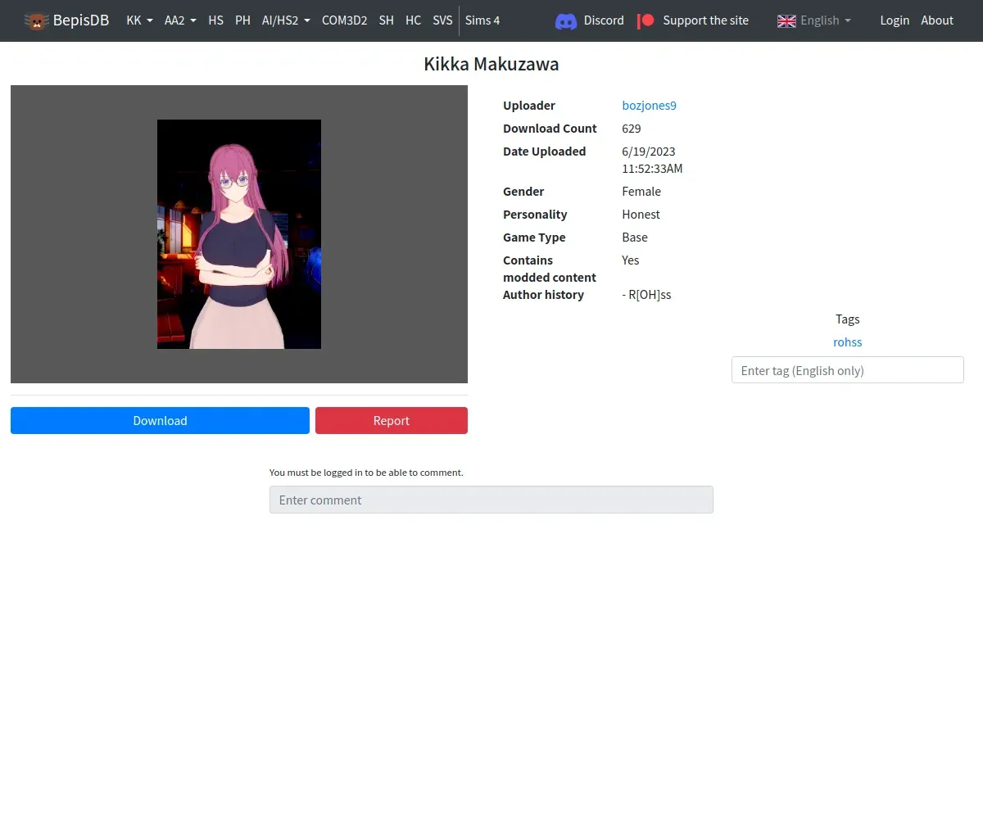Click the blue Download button
Viewport: 983px width, 819px height.
pyautogui.click(x=160, y=420)
